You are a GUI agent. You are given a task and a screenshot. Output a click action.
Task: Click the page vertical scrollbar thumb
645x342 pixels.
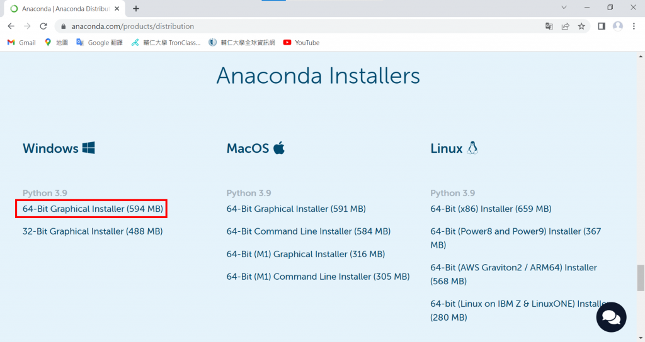(641, 278)
